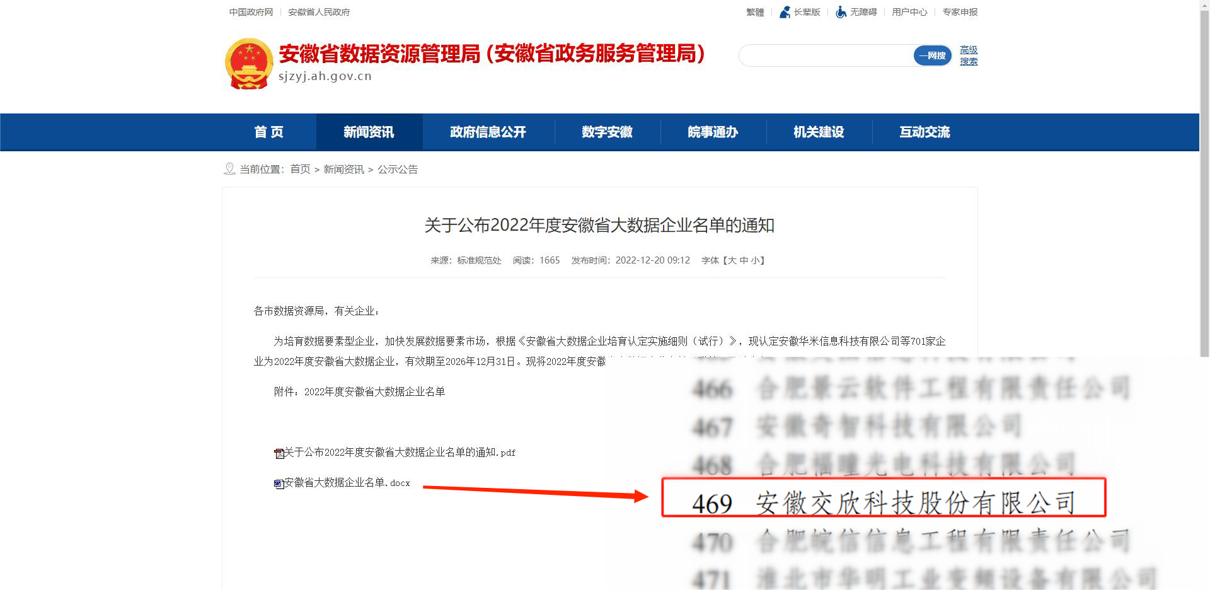Open 中国政府网 link

coord(251,12)
